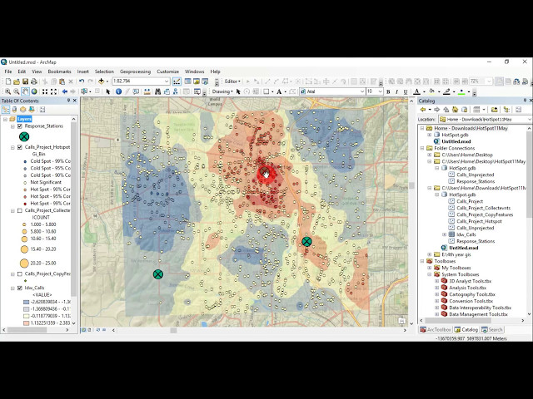The height and width of the screenshot is (399, 533).
Task: Open a map document with the folder icon
Action: pyautogui.click(x=17, y=81)
